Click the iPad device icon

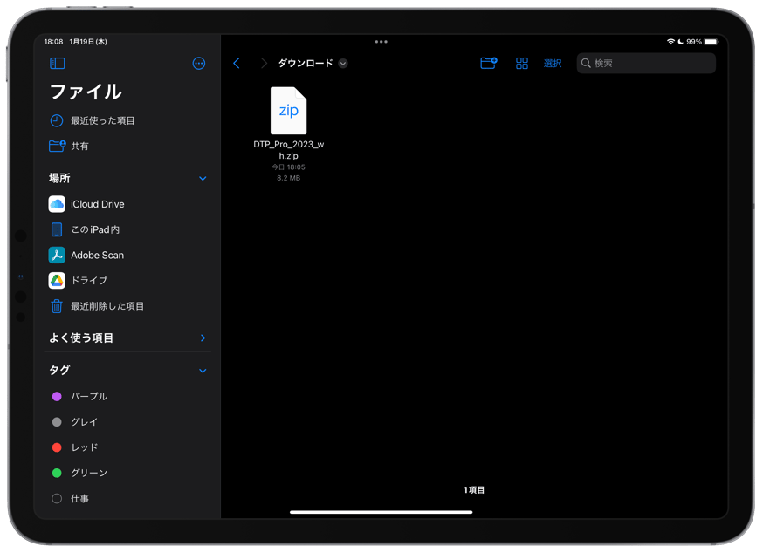pyautogui.click(x=57, y=229)
